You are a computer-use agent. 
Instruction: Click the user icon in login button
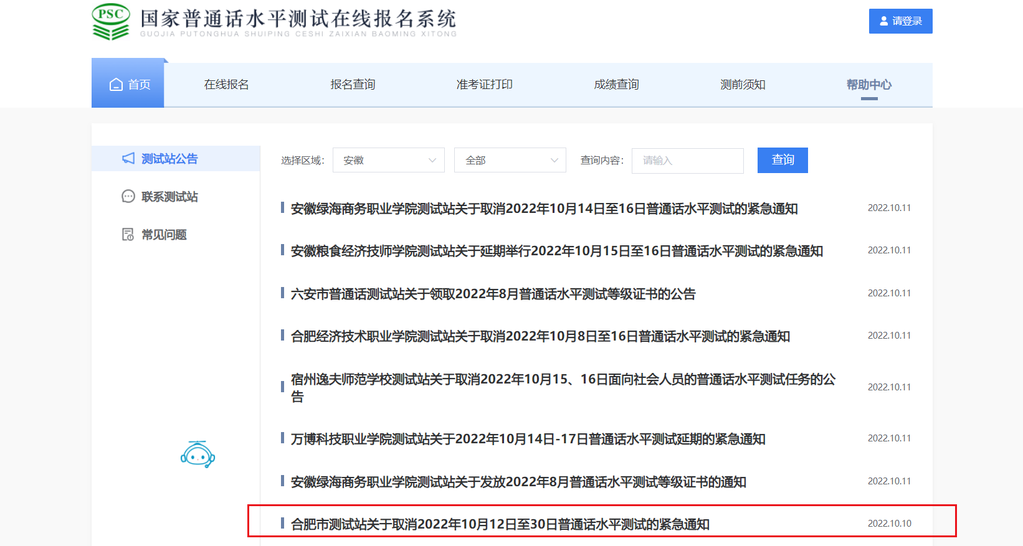click(883, 21)
